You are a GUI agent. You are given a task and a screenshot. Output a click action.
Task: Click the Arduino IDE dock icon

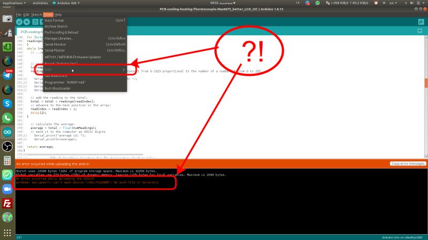[7, 132]
